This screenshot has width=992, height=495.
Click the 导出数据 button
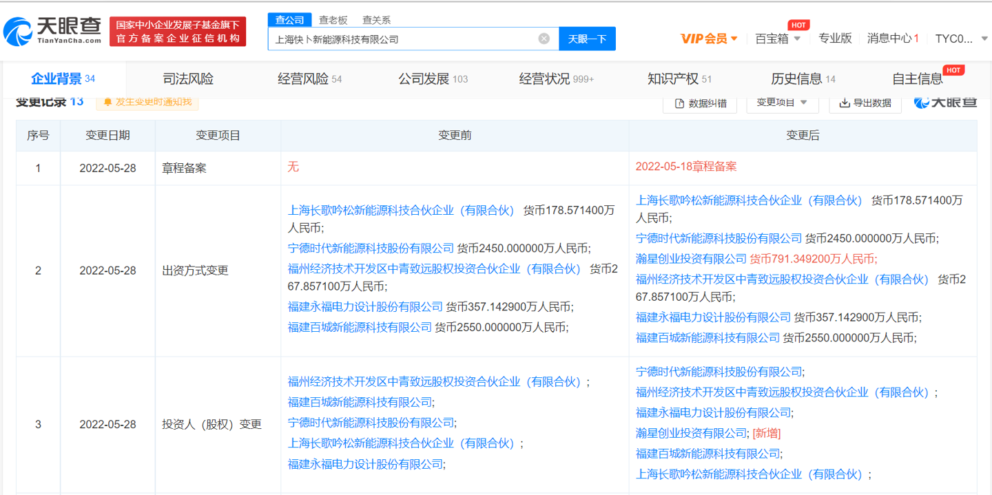click(865, 103)
